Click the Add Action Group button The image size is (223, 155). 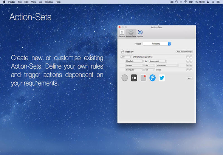coord(184,52)
